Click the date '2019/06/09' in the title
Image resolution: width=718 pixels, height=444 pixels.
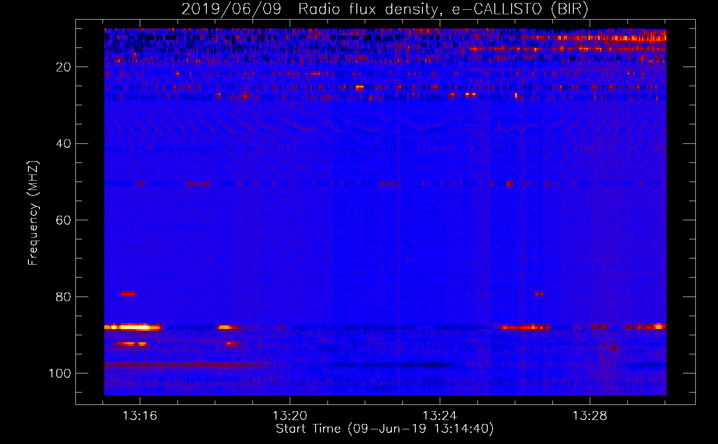click(231, 9)
